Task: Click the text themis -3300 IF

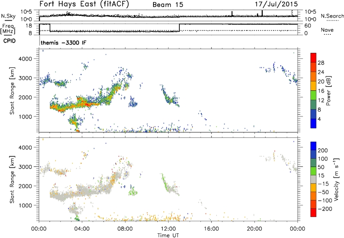Action: (63, 43)
